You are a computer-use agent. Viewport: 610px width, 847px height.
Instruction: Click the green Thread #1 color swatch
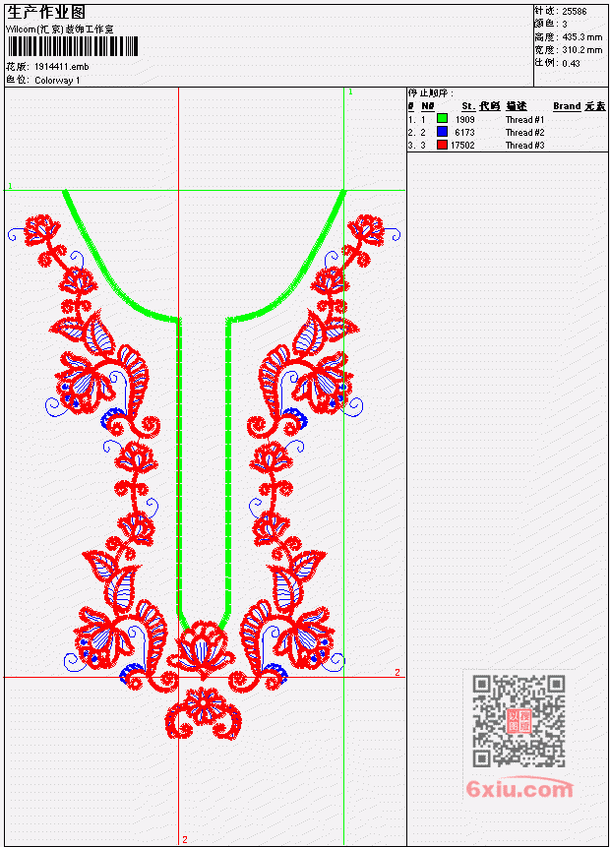[442, 118]
